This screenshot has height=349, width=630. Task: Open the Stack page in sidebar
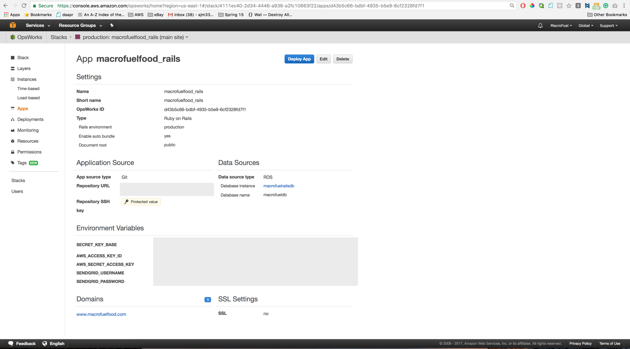tap(23, 57)
